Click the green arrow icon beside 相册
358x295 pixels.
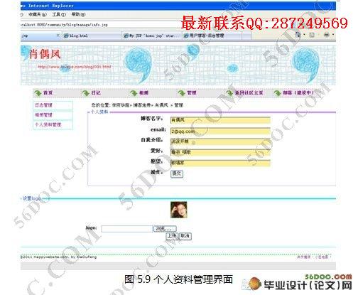click(134, 93)
